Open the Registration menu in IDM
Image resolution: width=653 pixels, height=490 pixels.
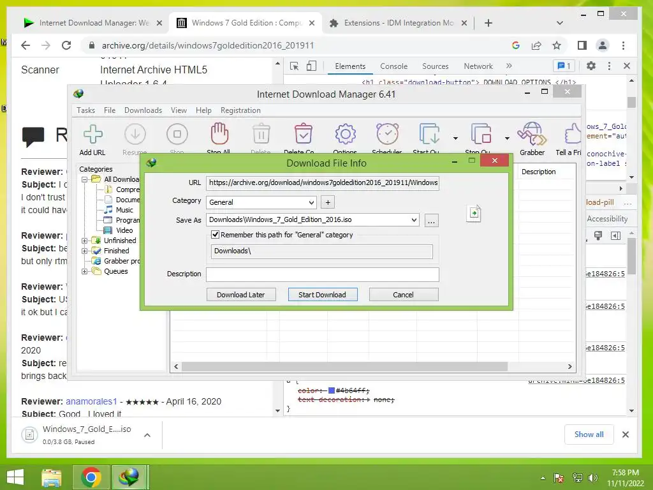(x=240, y=110)
